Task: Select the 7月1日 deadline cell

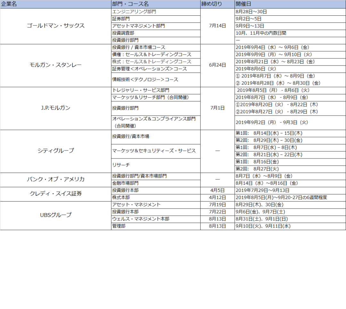Action: pos(217,108)
